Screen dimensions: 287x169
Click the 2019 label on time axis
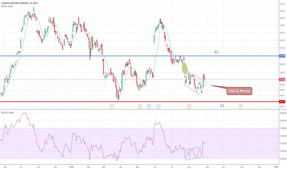(277, 167)
